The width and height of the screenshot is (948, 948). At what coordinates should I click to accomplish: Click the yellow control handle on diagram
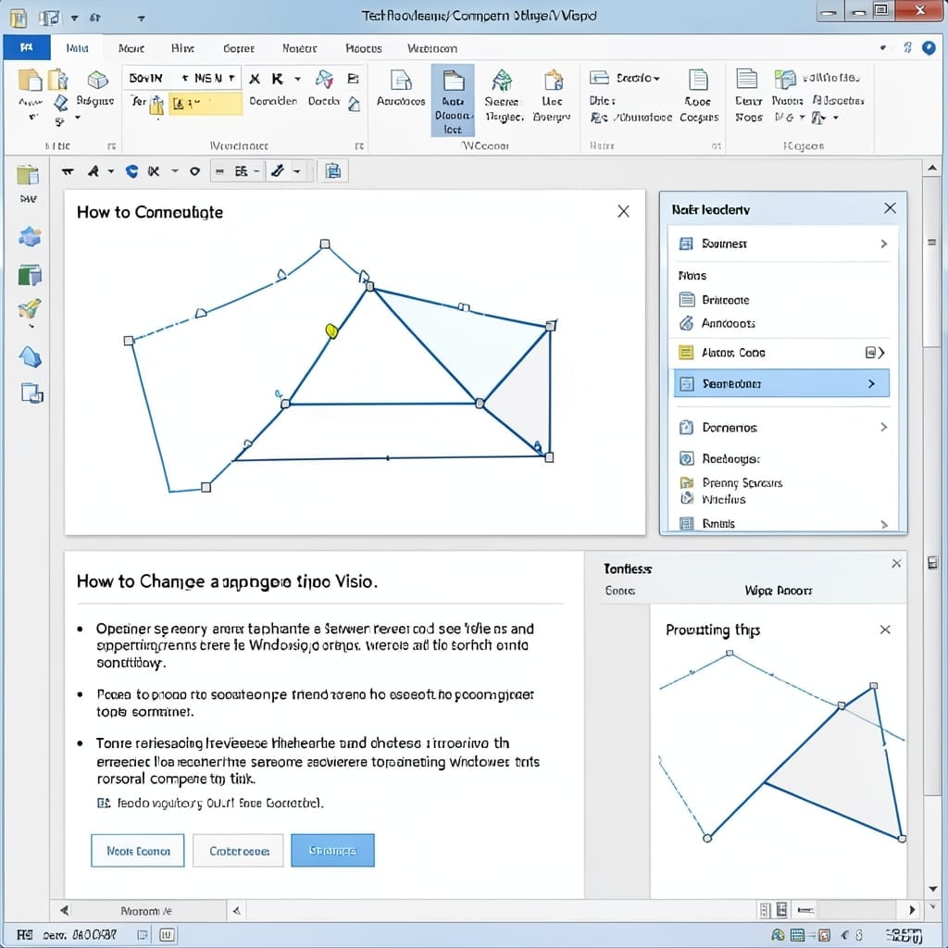[x=331, y=331]
